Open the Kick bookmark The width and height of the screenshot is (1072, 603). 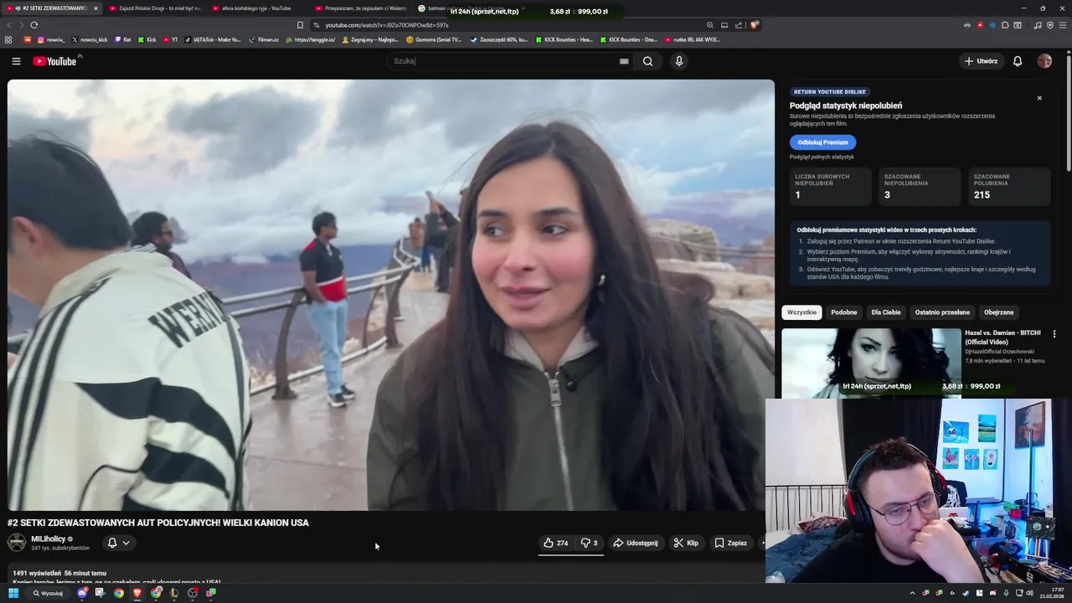click(147, 39)
